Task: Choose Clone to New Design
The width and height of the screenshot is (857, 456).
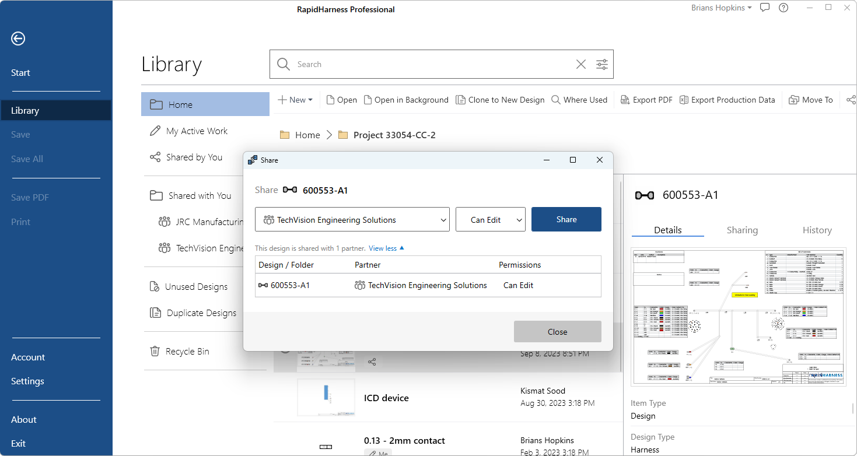Action: 500,100
